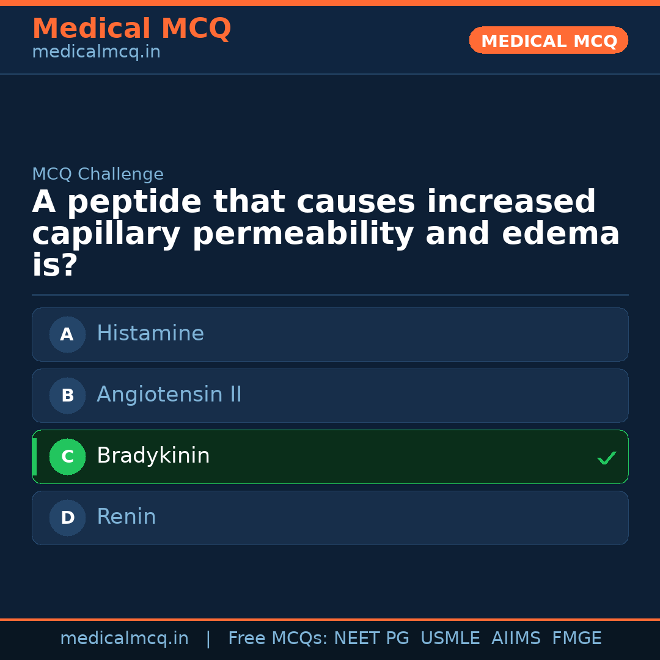Click the green checkmark on the Bradykinin answer
Image resolution: width=660 pixels, height=660 pixels.
click(606, 458)
